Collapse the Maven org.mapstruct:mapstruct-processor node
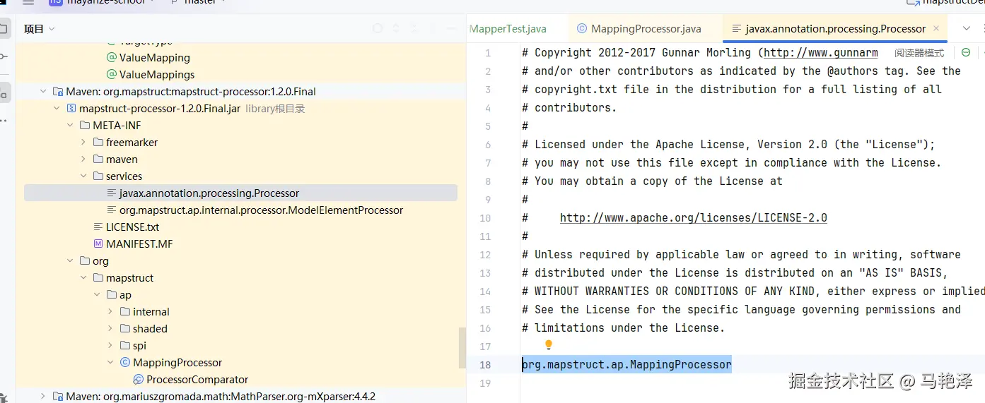This screenshot has width=985, height=403. coord(43,92)
